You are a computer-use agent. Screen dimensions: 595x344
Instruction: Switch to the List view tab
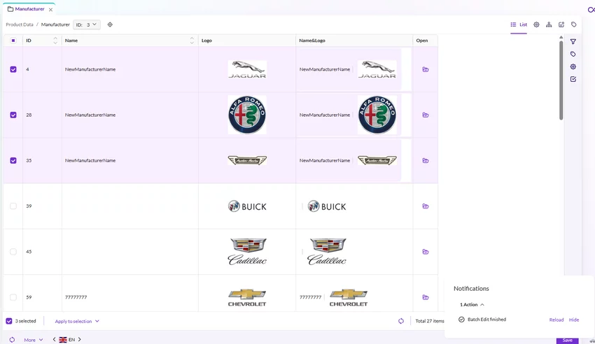519,24
